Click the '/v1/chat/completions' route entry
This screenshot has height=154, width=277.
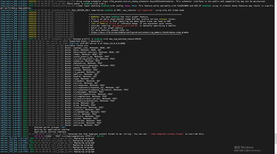89,94
